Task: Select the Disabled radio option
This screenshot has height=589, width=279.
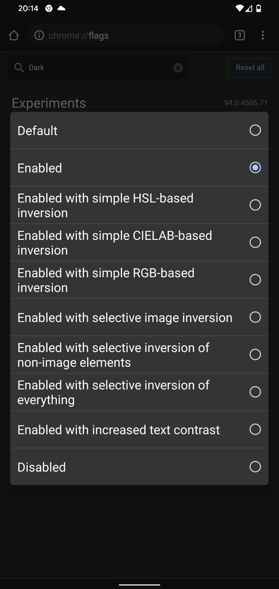Action: (139, 466)
